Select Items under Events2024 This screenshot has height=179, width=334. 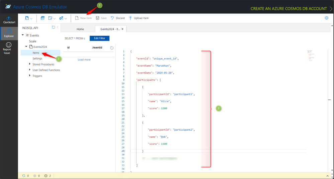(x=36, y=53)
